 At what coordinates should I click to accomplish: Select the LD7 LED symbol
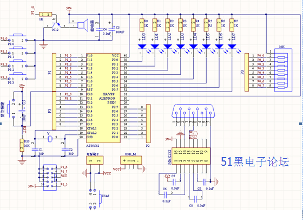[232, 47]
